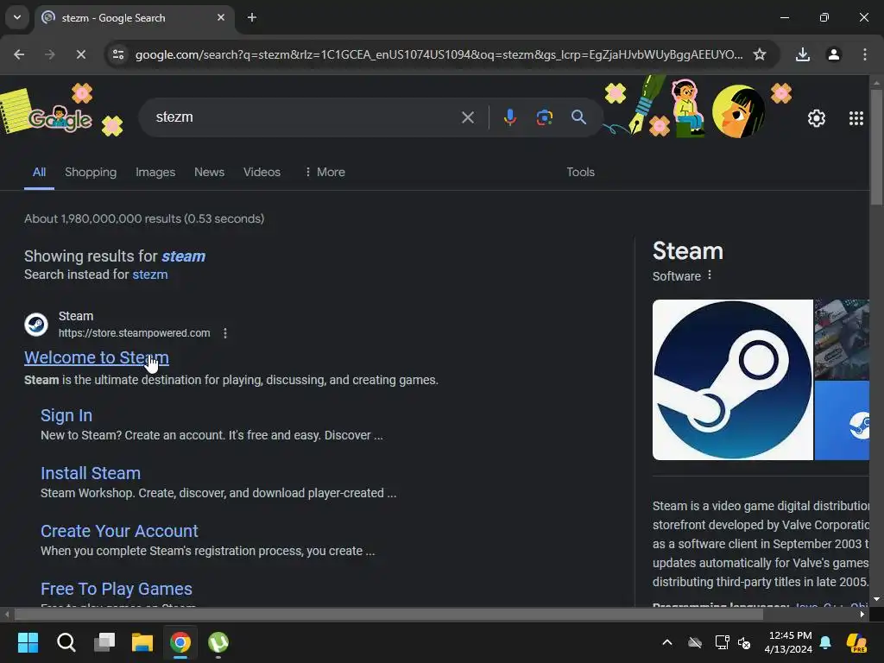Open the Google apps grid

[x=856, y=118]
